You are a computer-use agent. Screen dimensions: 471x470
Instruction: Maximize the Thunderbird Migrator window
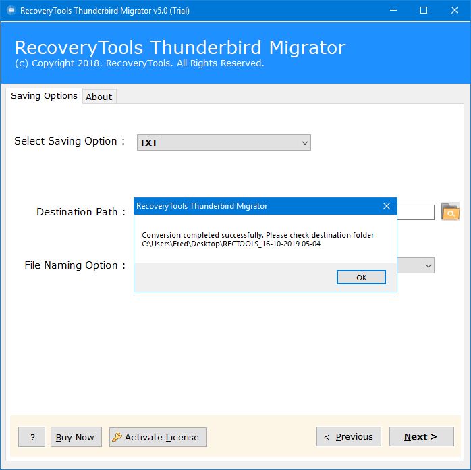[x=424, y=11]
